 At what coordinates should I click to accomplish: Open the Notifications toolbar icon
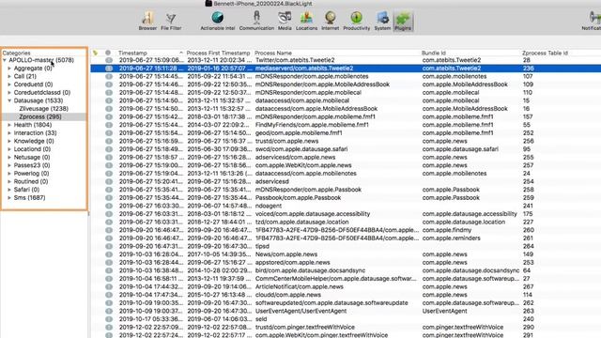click(x=593, y=21)
